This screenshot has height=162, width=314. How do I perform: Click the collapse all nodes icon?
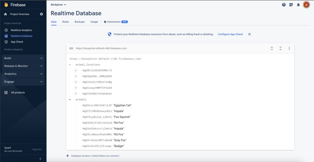280,48
